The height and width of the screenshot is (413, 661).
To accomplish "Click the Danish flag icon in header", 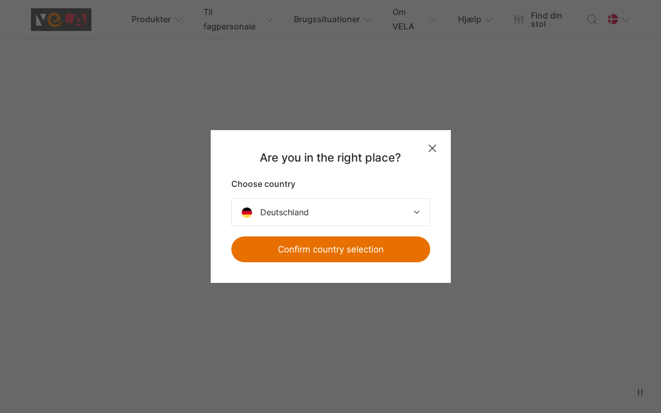I will [x=613, y=20].
